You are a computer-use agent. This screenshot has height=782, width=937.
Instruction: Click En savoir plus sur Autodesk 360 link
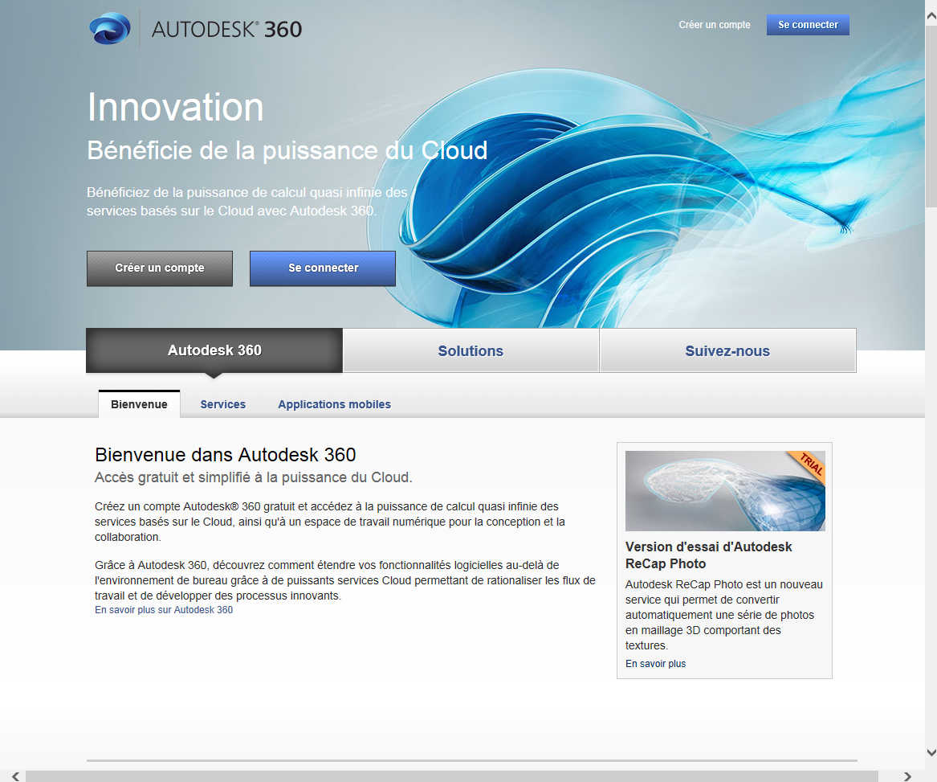(163, 610)
